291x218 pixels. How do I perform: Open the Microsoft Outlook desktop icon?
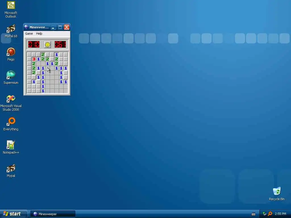11,10
